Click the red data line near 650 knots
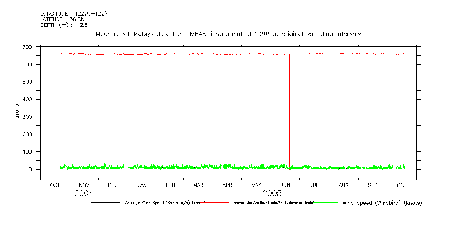 coord(178,54)
